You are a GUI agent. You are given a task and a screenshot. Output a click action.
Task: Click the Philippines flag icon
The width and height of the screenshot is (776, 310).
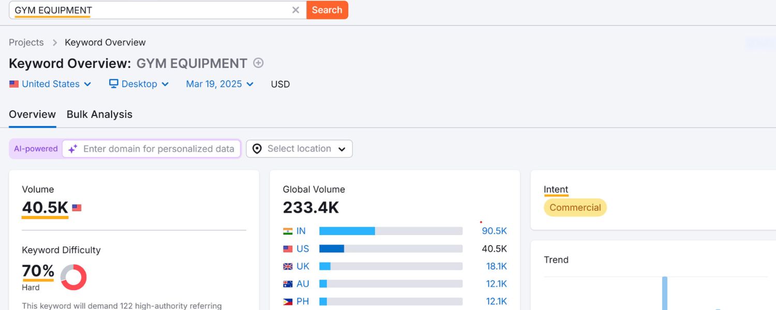(x=288, y=301)
